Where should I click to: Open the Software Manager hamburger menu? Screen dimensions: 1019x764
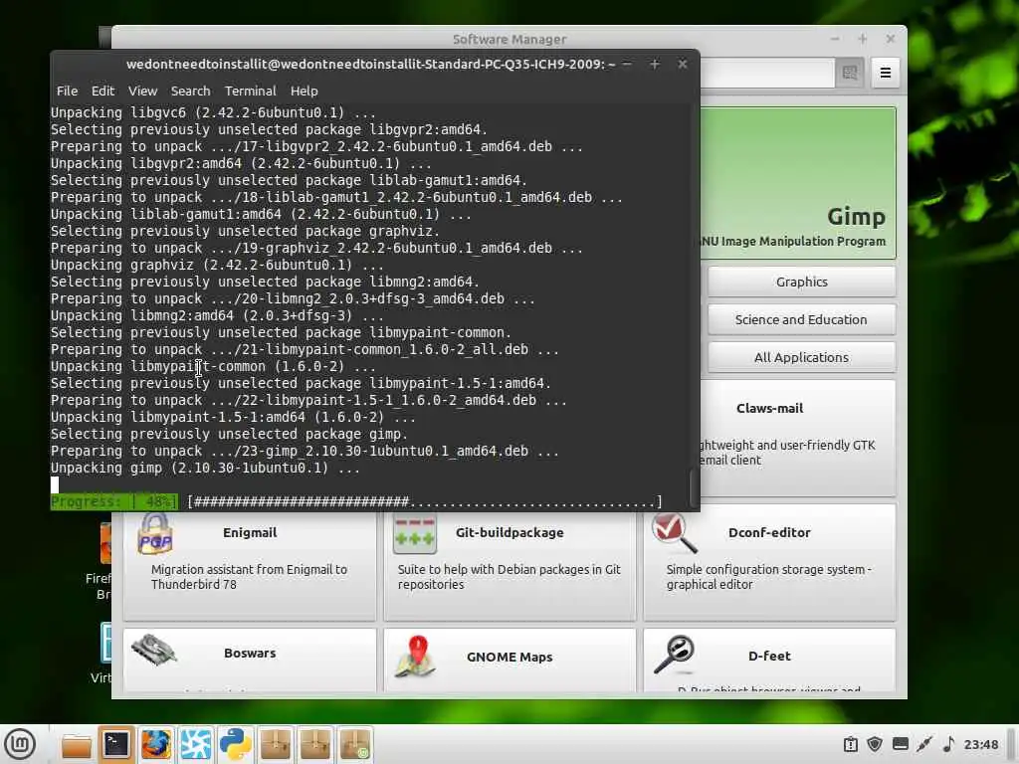point(885,72)
